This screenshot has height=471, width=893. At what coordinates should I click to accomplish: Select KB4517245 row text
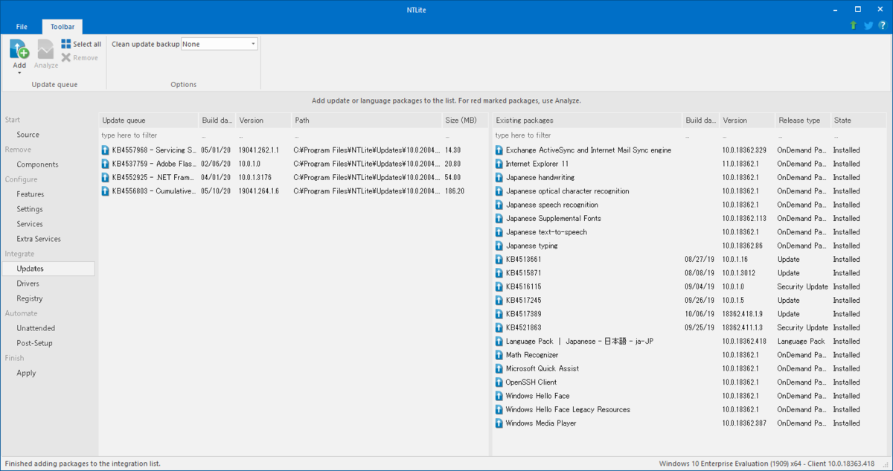[x=523, y=301]
